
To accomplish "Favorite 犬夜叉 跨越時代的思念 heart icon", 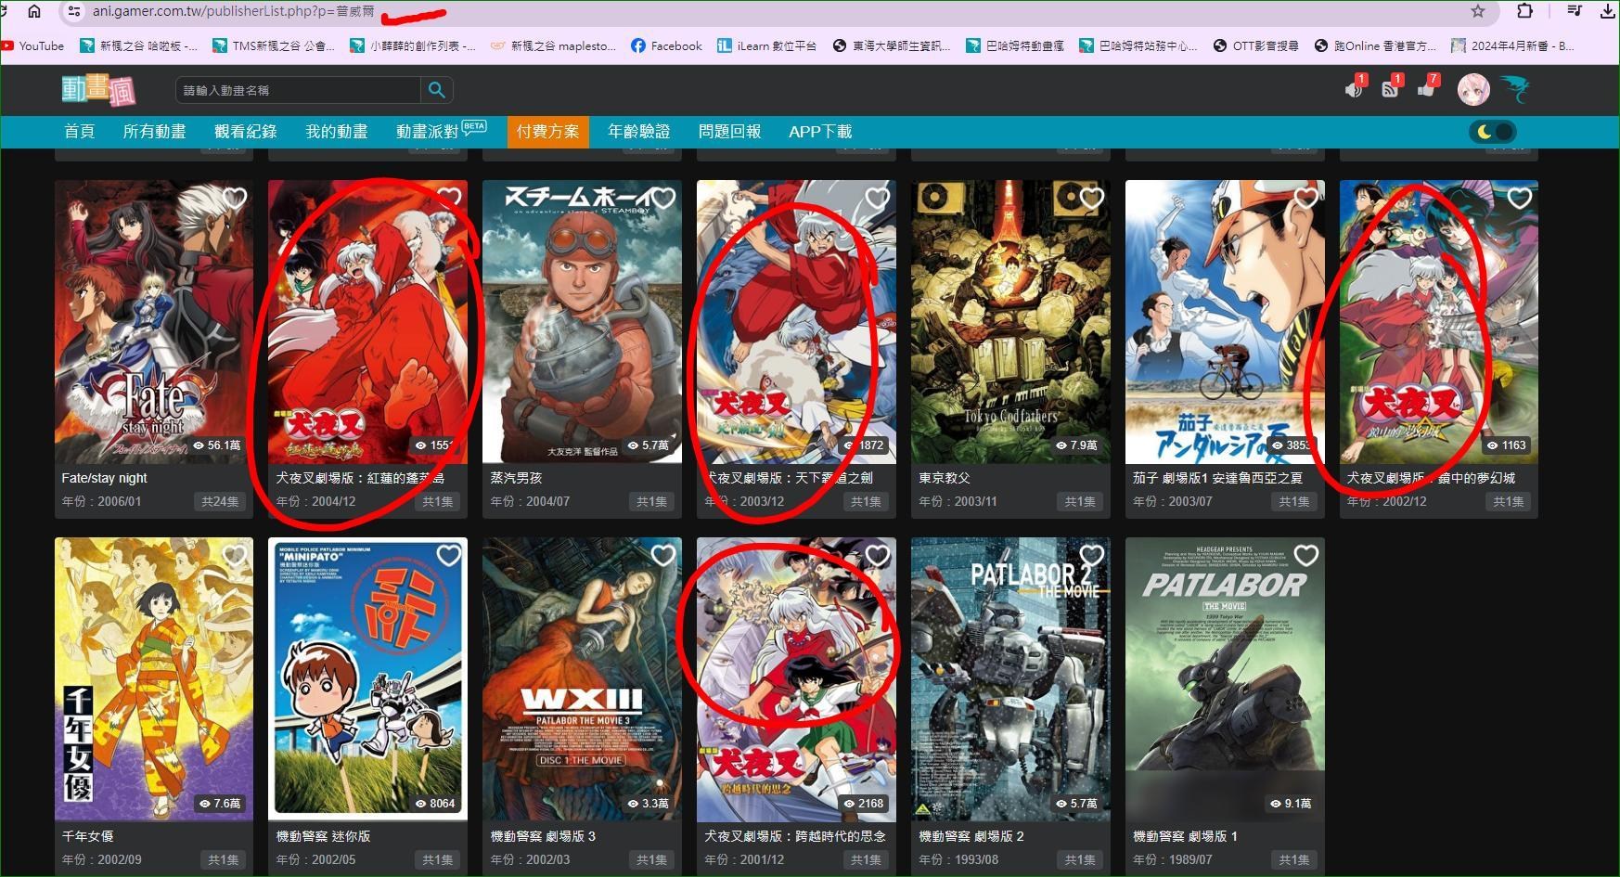I will [x=878, y=555].
